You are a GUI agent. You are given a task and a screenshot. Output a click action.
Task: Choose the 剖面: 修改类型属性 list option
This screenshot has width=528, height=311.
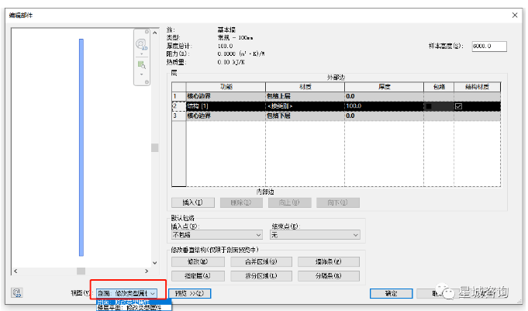[134, 302]
